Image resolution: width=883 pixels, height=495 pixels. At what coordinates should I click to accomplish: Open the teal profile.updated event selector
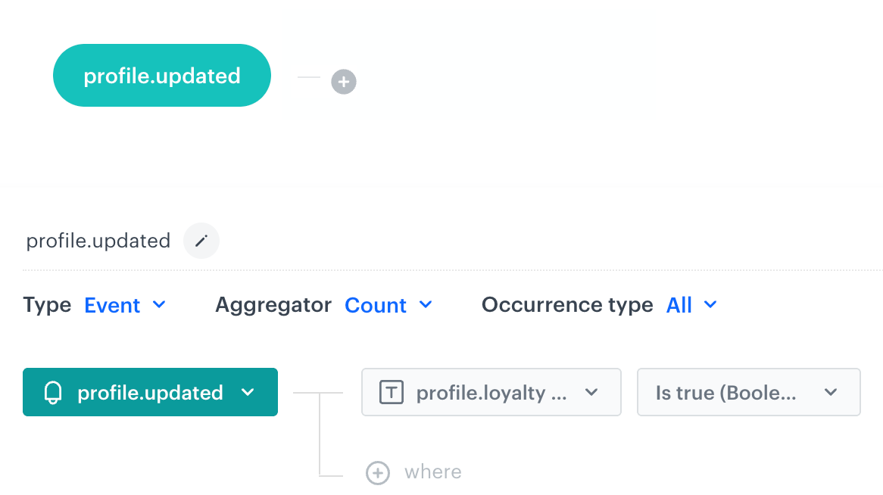click(150, 392)
